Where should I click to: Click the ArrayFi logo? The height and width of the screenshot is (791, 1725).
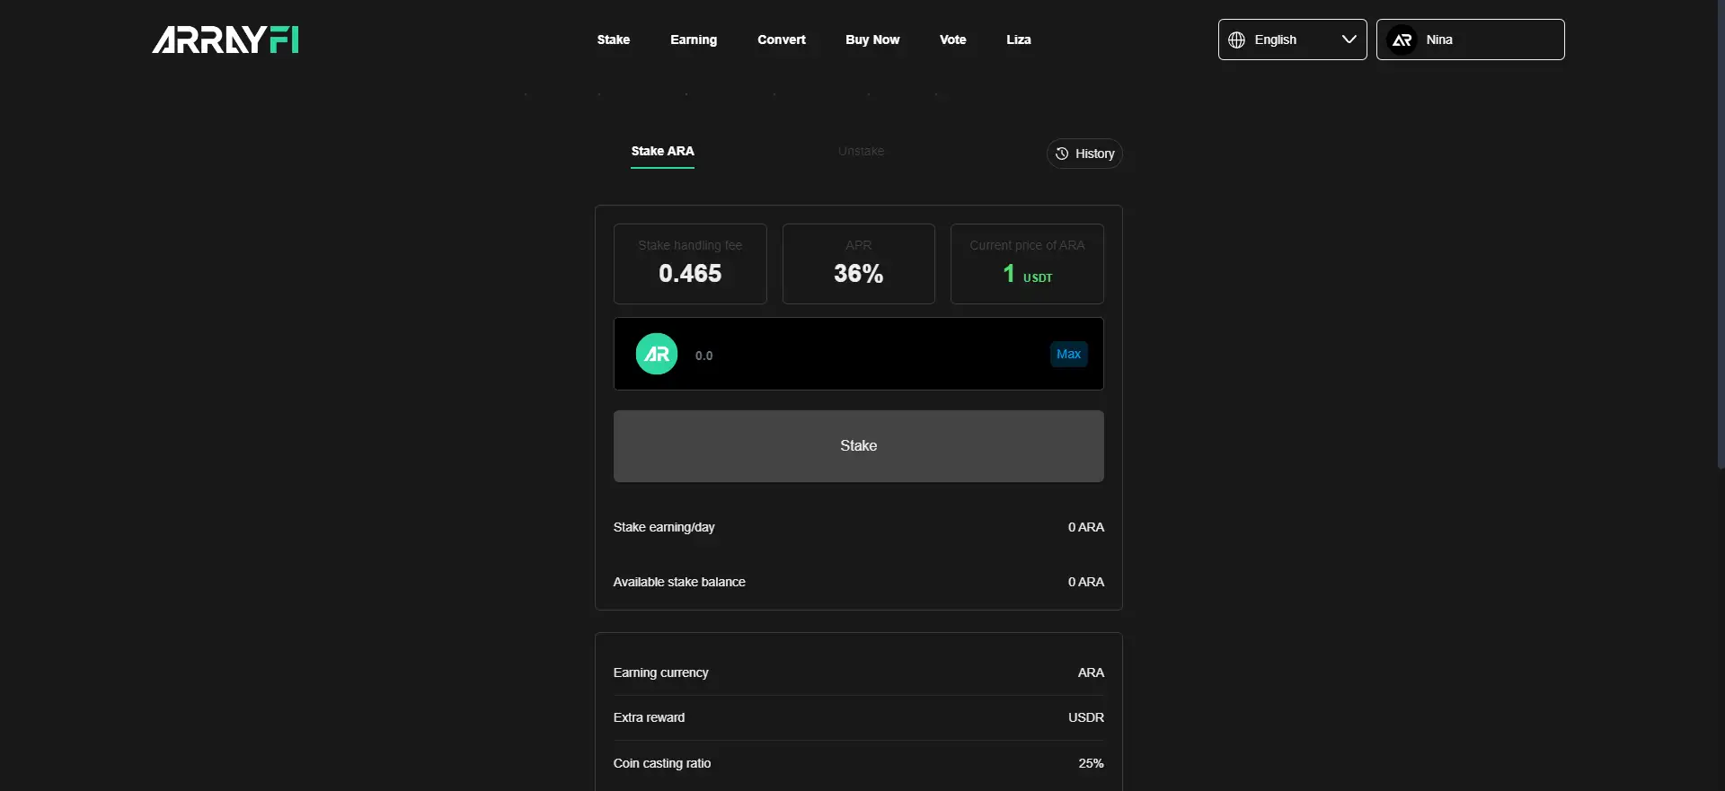click(x=225, y=40)
